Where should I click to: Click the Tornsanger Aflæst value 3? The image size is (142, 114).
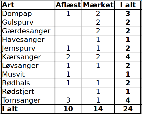coord(68,100)
